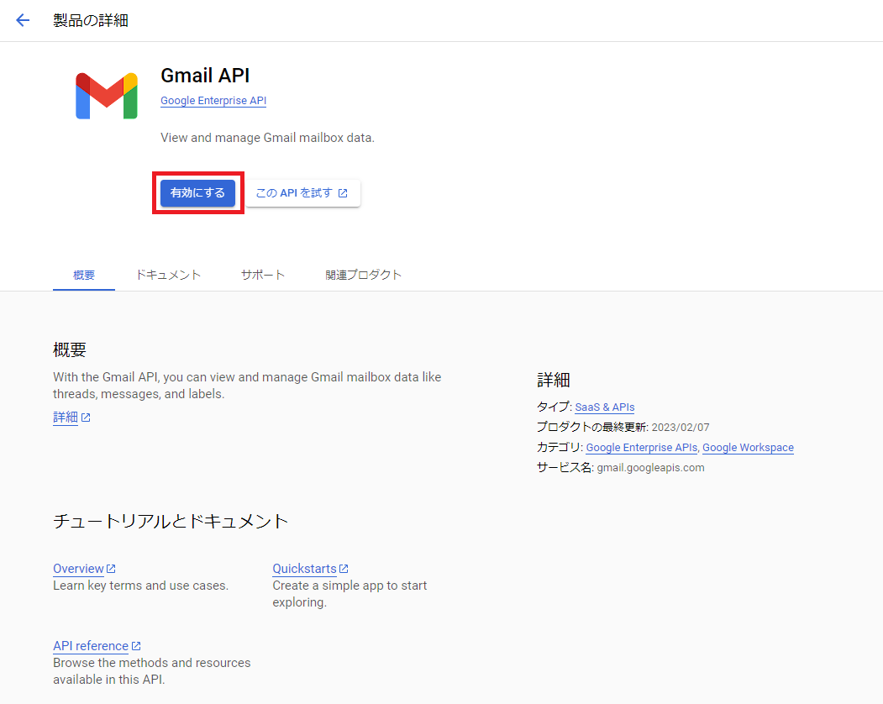883x704 pixels.
Task: Click external-link icon on この API を試す
Action: pos(343,193)
